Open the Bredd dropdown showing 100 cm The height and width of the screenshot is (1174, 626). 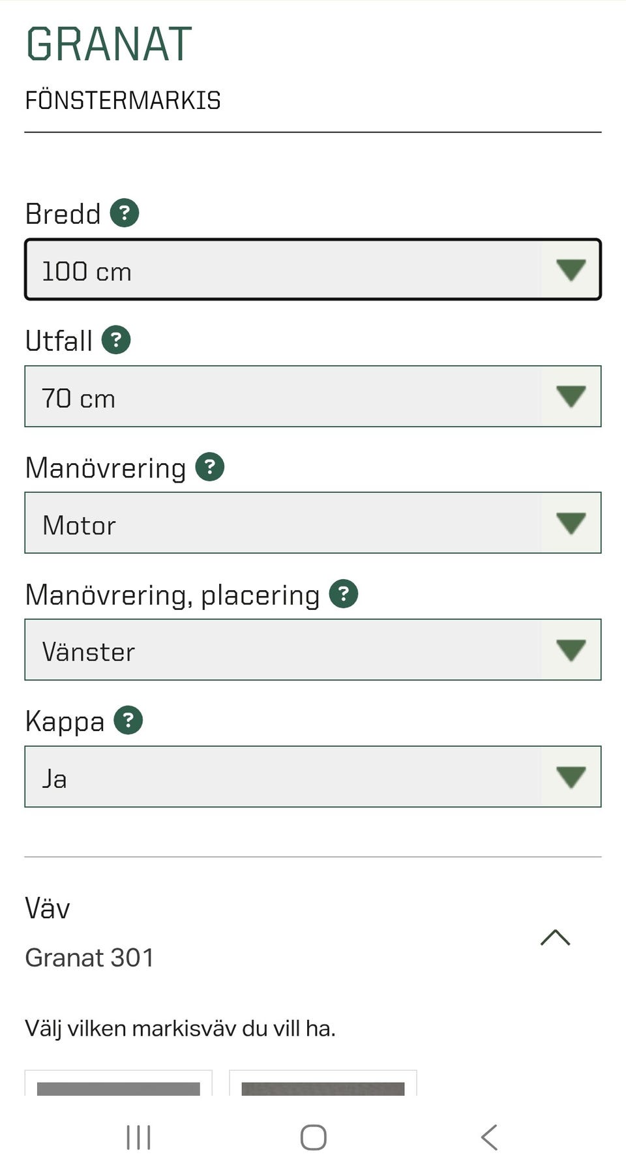tap(313, 270)
